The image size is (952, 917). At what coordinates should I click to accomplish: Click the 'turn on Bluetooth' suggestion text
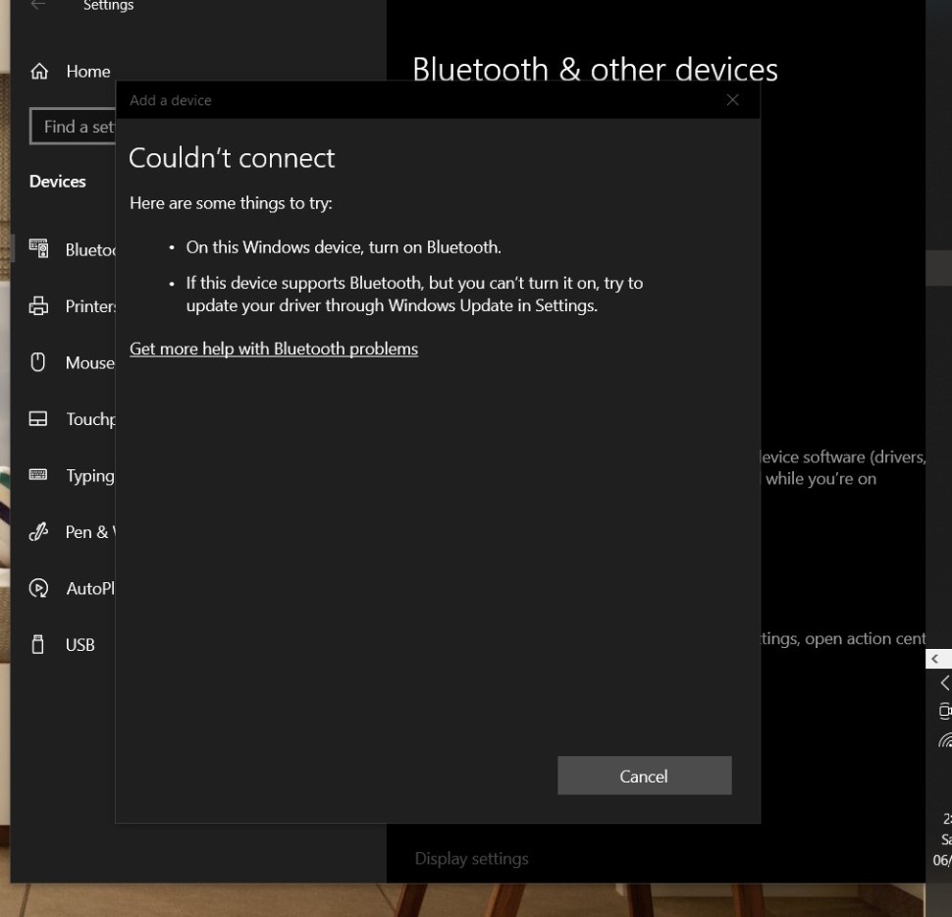coord(344,247)
